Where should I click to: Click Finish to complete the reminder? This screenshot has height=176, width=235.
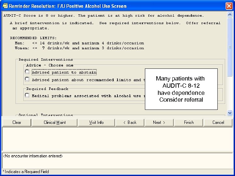pyautogui.click(x=189, y=123)
